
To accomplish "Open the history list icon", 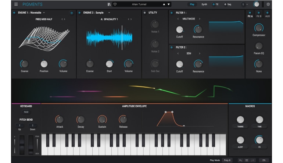I will pyautogui.click(x=247, y=160).
